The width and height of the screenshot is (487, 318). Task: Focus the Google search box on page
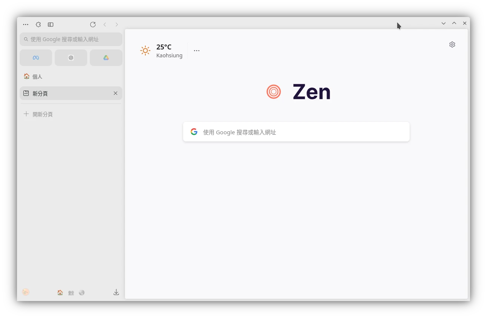(x=296, y=132)
